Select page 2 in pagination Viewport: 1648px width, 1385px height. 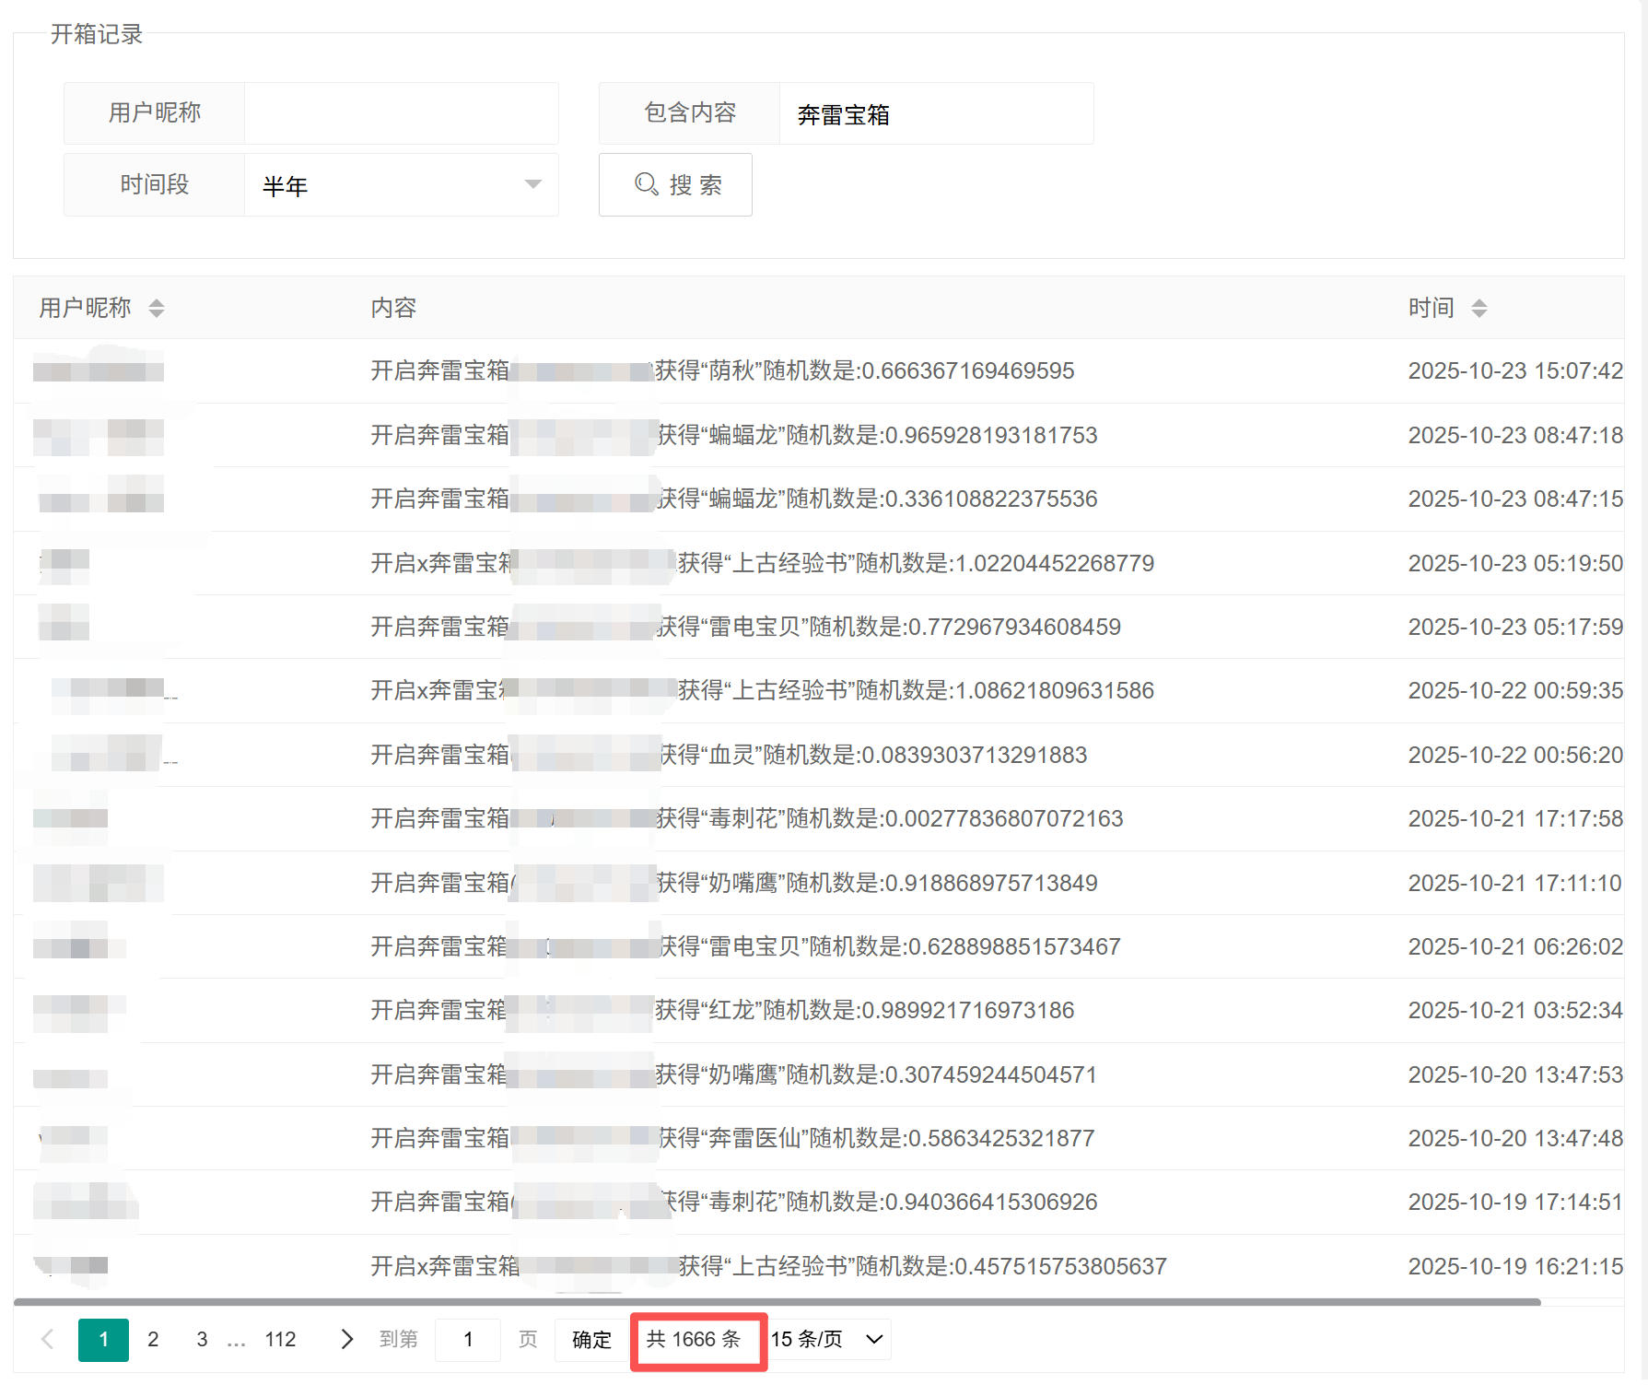pyautogui.click(x=153, y=1339)
